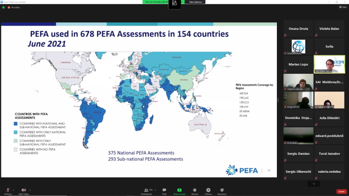Viewport: 349px width, 196px height.
Task: Select valeria.nedelea's participant tile
Action: click(329, 171)
